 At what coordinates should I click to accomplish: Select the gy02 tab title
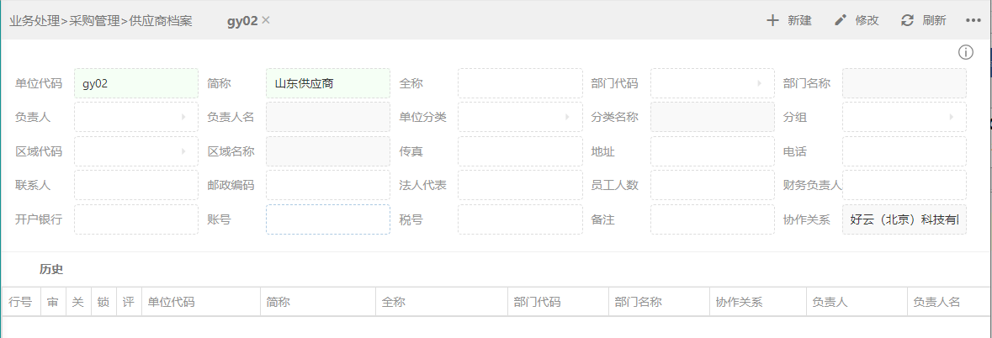pos(242,20)
